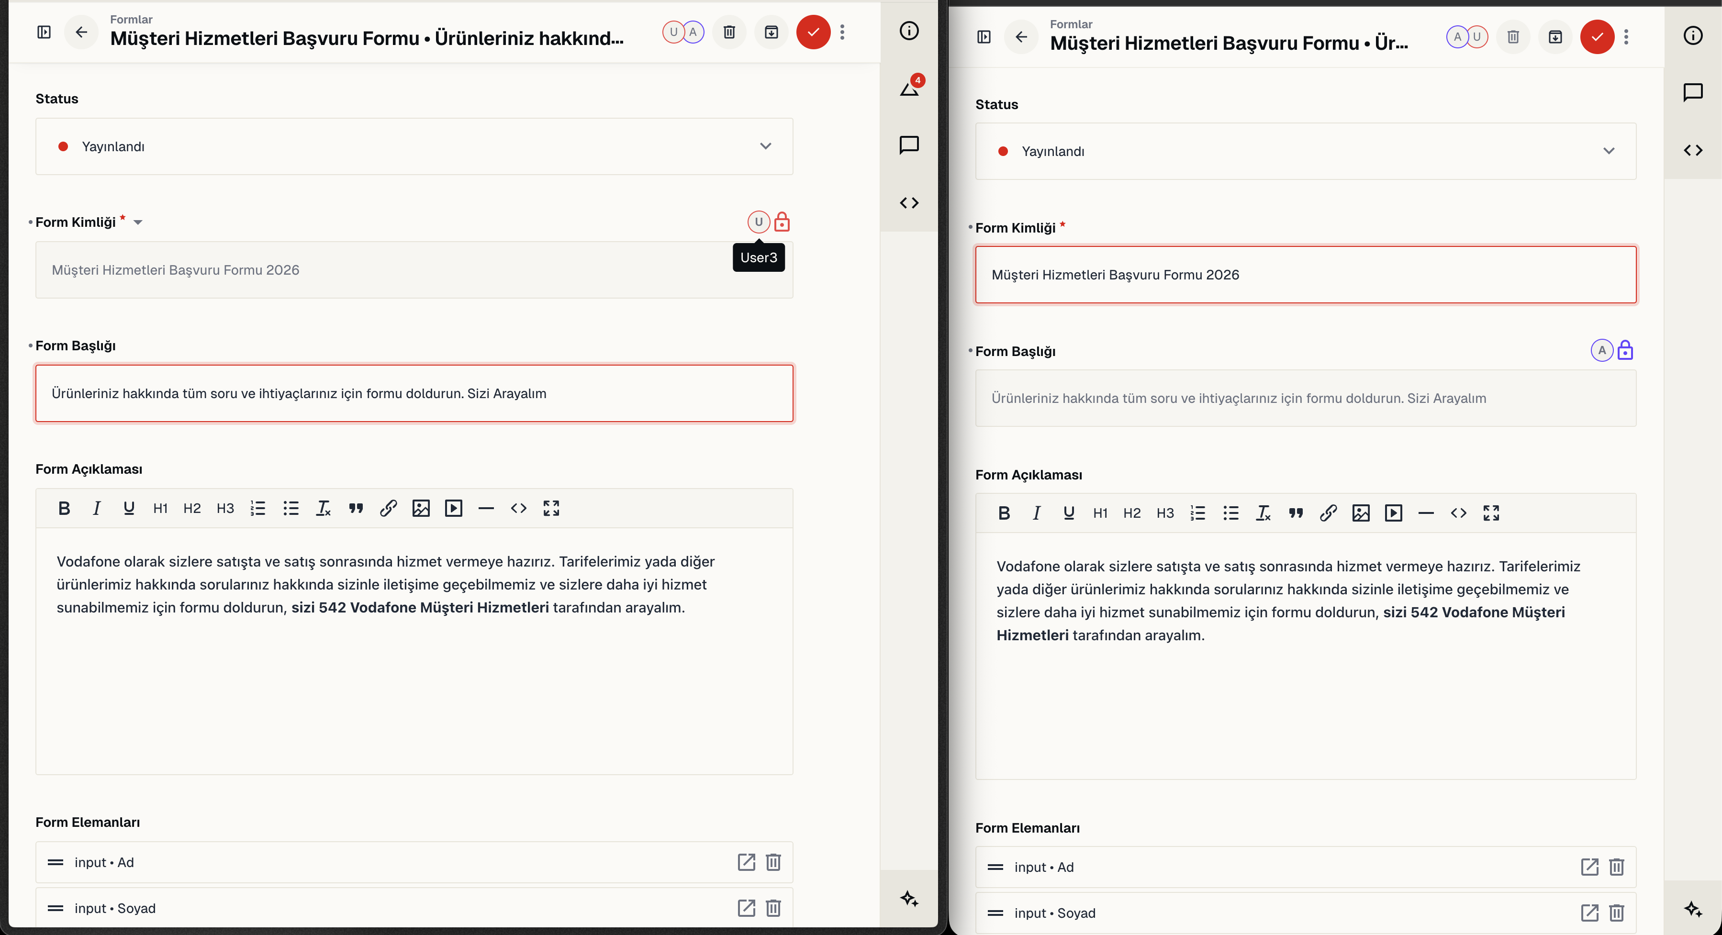The image size is (1722, 935).
Task: Click the AI sparkle icon in right sidebar
Action: tap(1693, 909)
